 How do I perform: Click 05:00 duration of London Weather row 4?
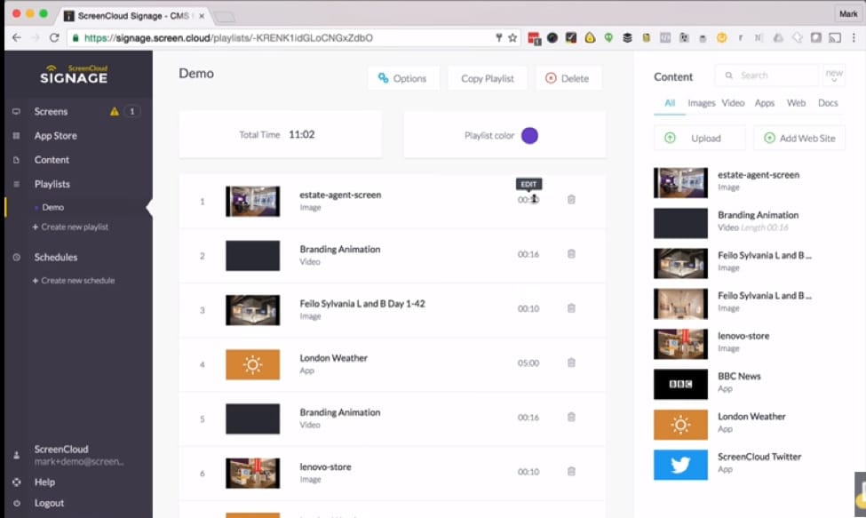tap(528, 363)
